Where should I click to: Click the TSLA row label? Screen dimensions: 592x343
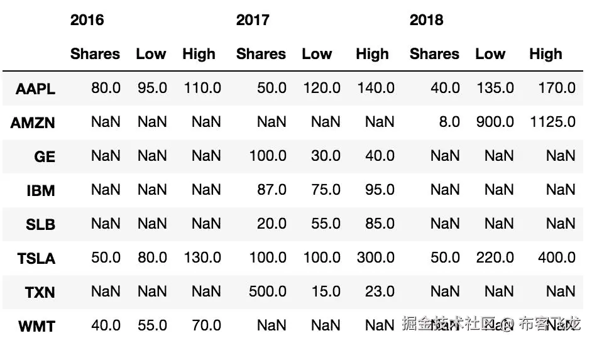(36, 258)
